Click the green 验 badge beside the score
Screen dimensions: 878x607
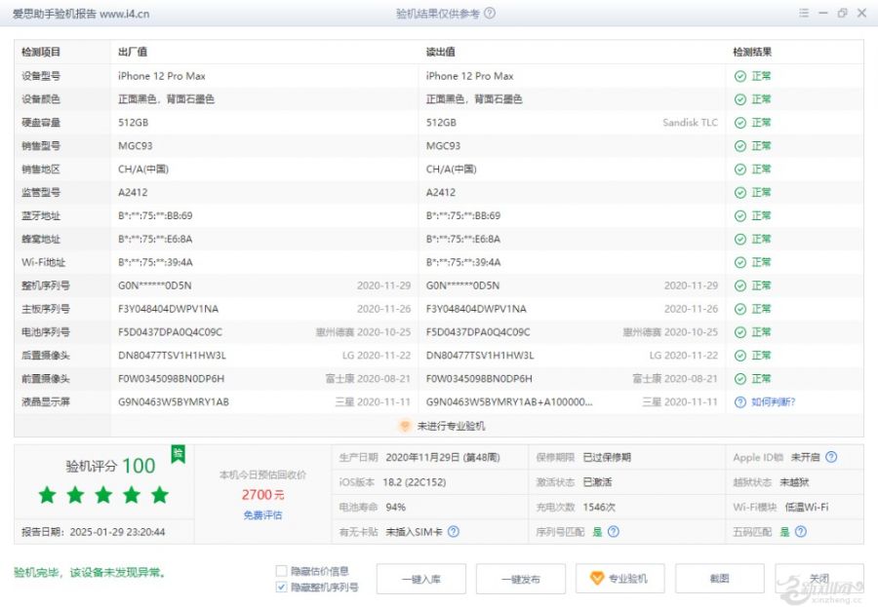(x=179, y=453)
